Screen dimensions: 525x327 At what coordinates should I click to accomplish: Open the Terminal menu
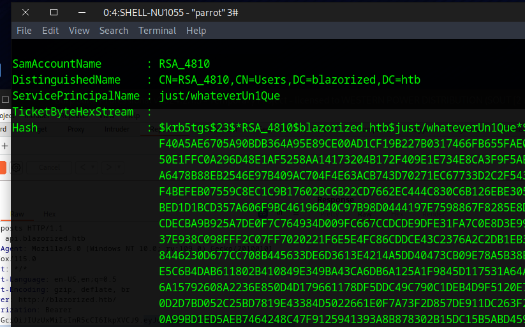[157, 31]
